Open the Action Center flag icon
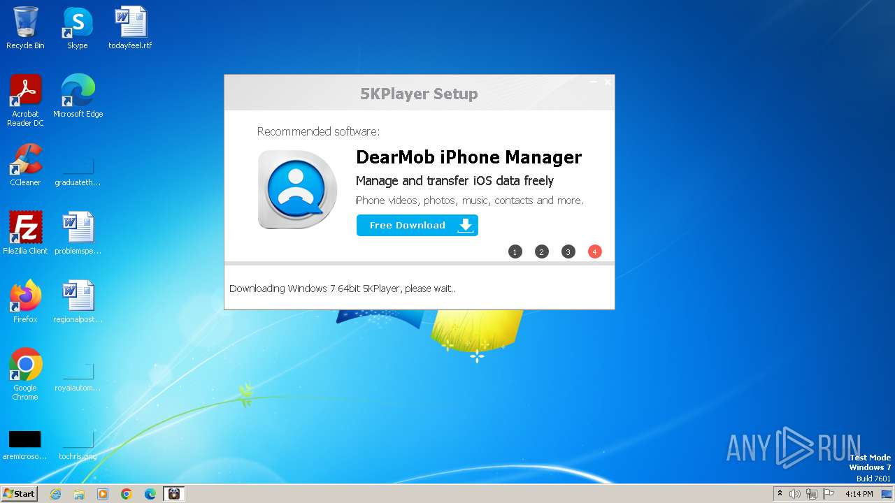The image size is (895, 503). [x=829, y=494]
